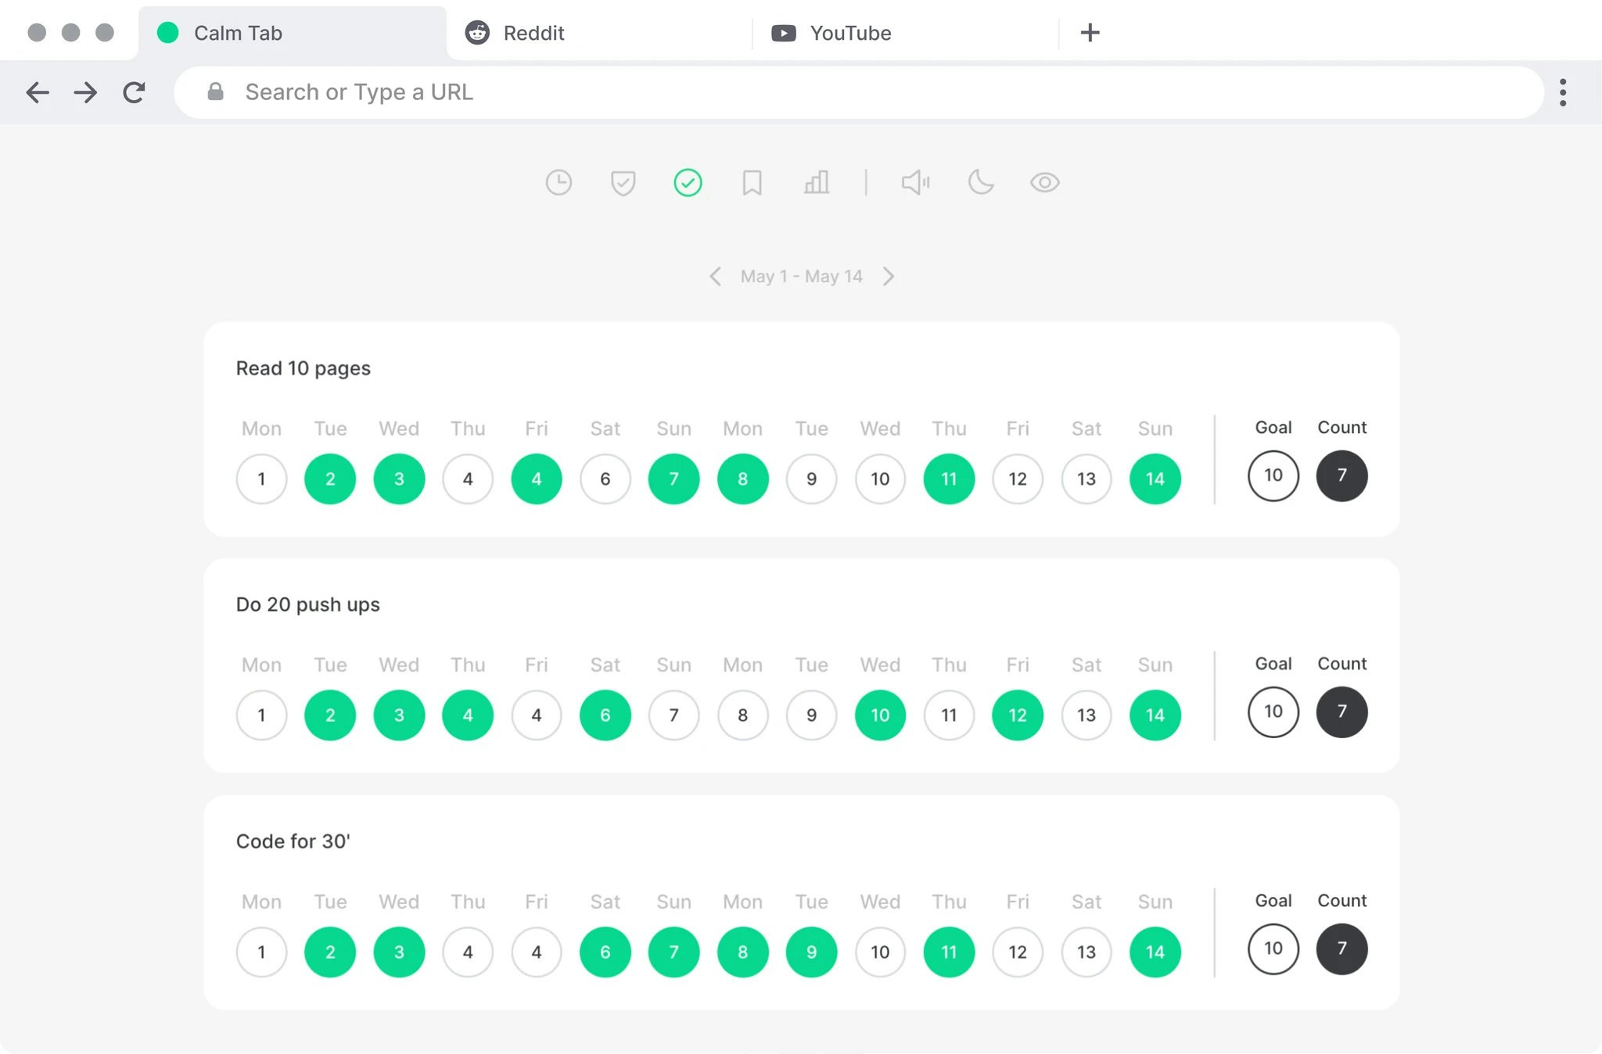Screen dimensions: 1602x1054
Task: Toggle day 9 for Code for 30'
Action: click(811, 952)
